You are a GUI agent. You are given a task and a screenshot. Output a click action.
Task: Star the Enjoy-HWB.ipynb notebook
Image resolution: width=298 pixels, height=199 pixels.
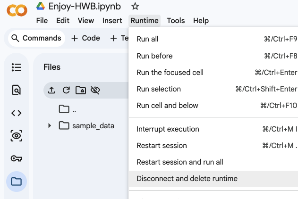tap(135, 7)
